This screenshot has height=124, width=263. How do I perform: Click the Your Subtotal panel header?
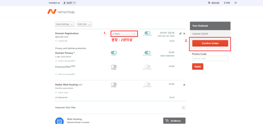210,26
